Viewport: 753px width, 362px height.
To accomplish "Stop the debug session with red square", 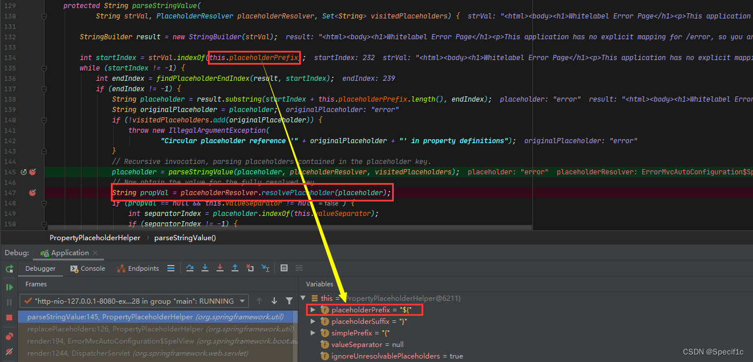I will point(9,318).
